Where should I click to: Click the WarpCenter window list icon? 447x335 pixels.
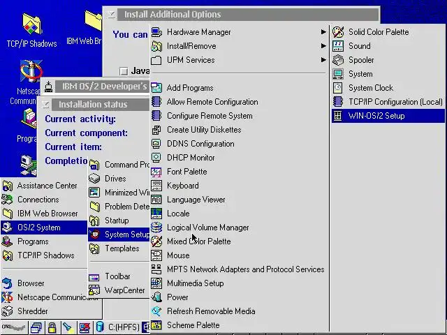tap(36, 327)
